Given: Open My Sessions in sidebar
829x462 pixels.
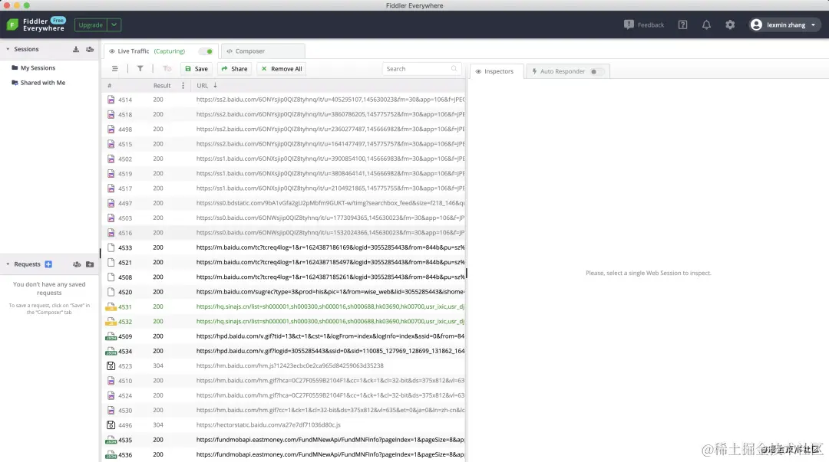Looking at the screenshot, I should pos(38,67).
